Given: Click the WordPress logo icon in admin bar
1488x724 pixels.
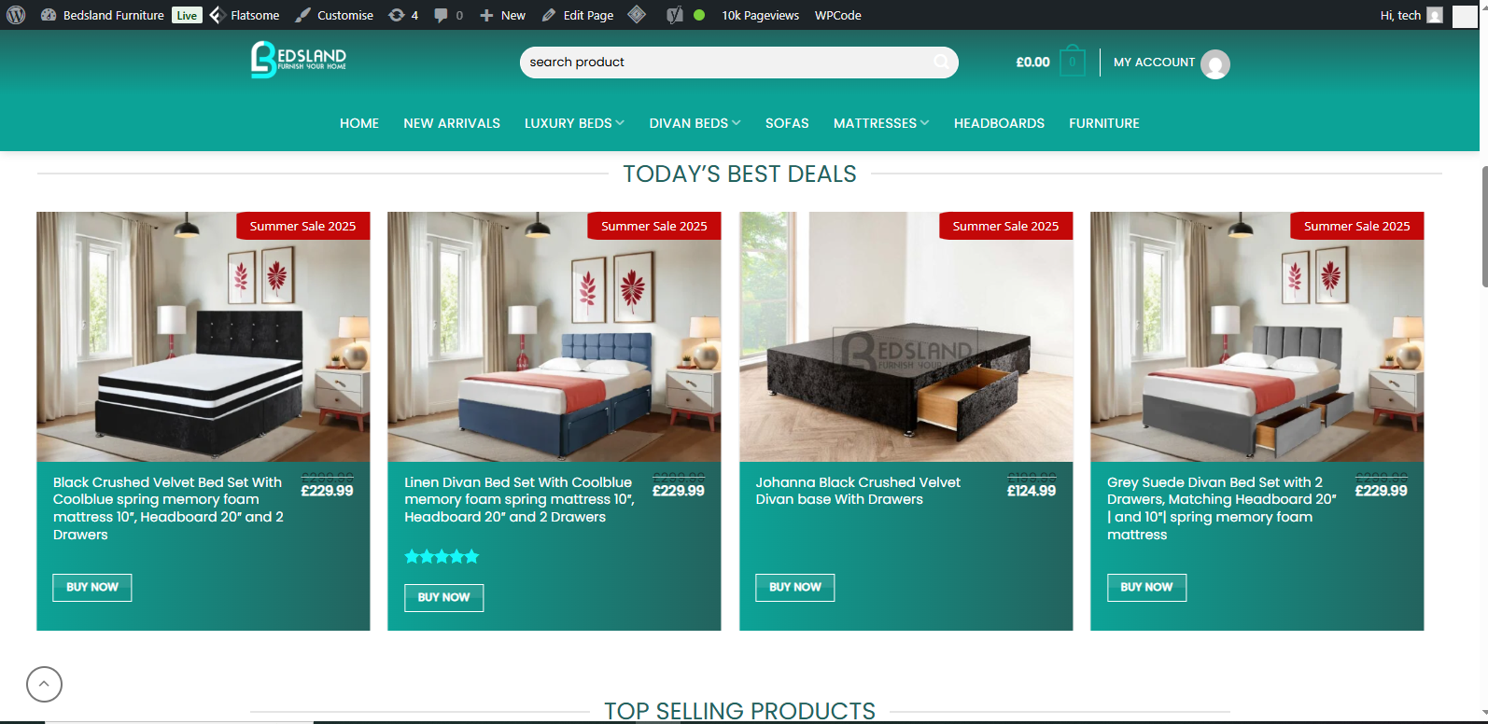Looking at the screenshot, I should click(16, 15).
